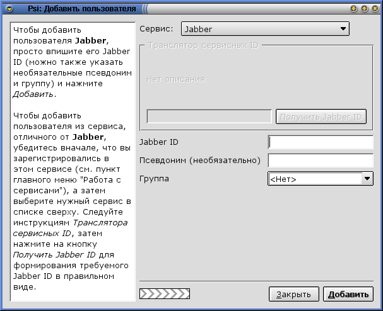Click the 'Сервис:' label
383x311 pixels.
click(x=156, y=29)
